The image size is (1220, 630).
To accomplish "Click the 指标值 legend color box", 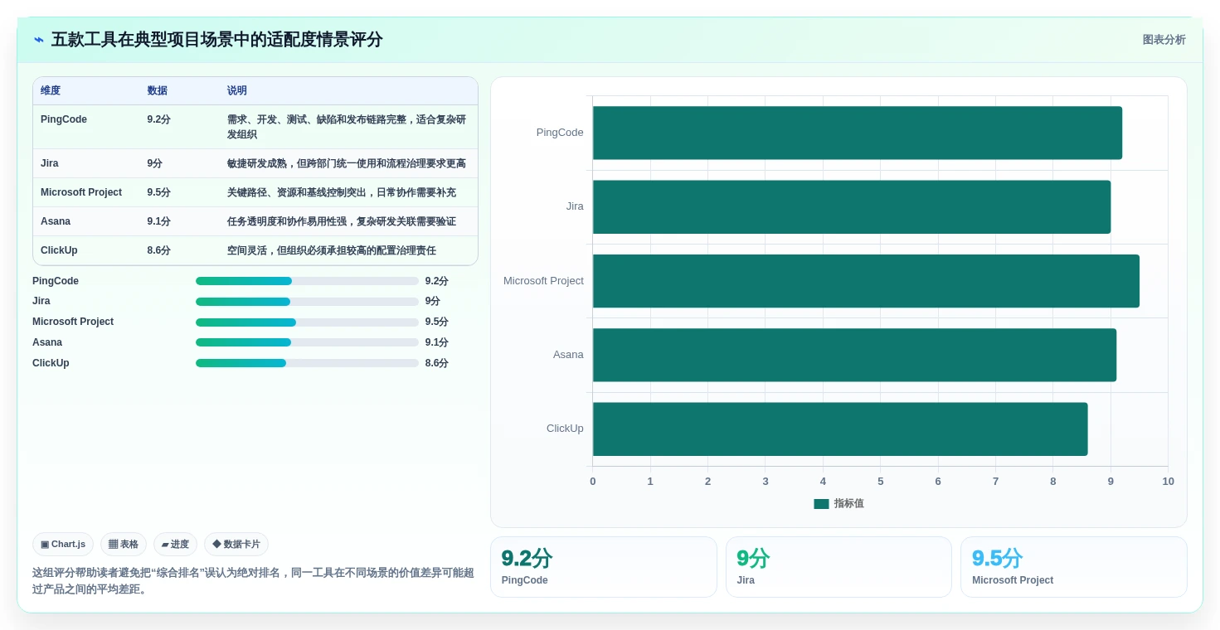I will (x=821, y=503).
